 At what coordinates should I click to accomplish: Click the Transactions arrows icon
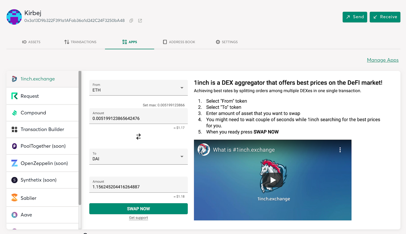coord(67,42)
